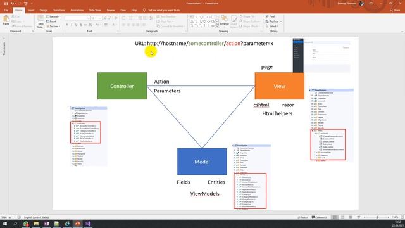This screenshot has height=228, width=405.
Task: Click the Html helpers text on slide
Action: [277, 113]
